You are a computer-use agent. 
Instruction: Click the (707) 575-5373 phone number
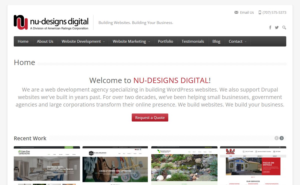tap(274, 12)
